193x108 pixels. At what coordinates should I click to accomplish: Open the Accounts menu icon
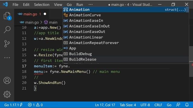click(7, 80)
